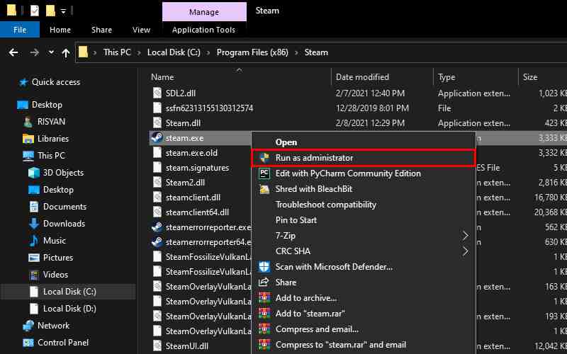Expand chevron after Local Disk (C:) in path
This screenshot has width=567, height=354.
208,52
